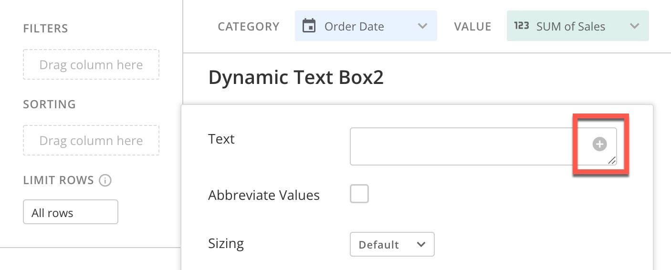The width and height of the screenshot is (671, 270).
Task: Click the calendar icon beside Order Date
Action: point(309,26)
